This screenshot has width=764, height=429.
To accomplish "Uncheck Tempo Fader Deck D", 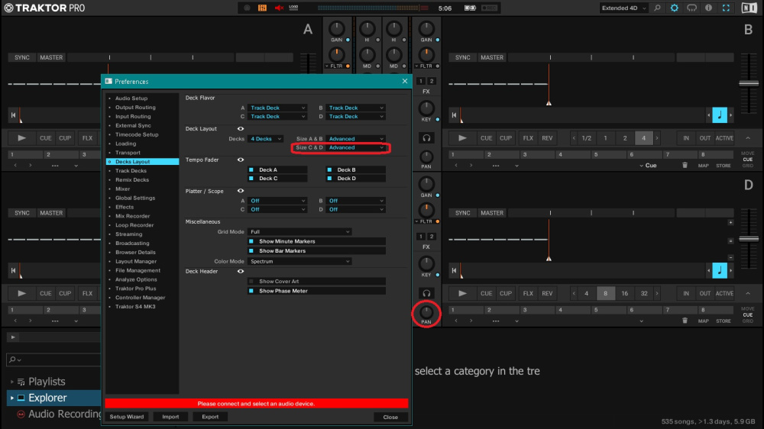I will (329, 179).
